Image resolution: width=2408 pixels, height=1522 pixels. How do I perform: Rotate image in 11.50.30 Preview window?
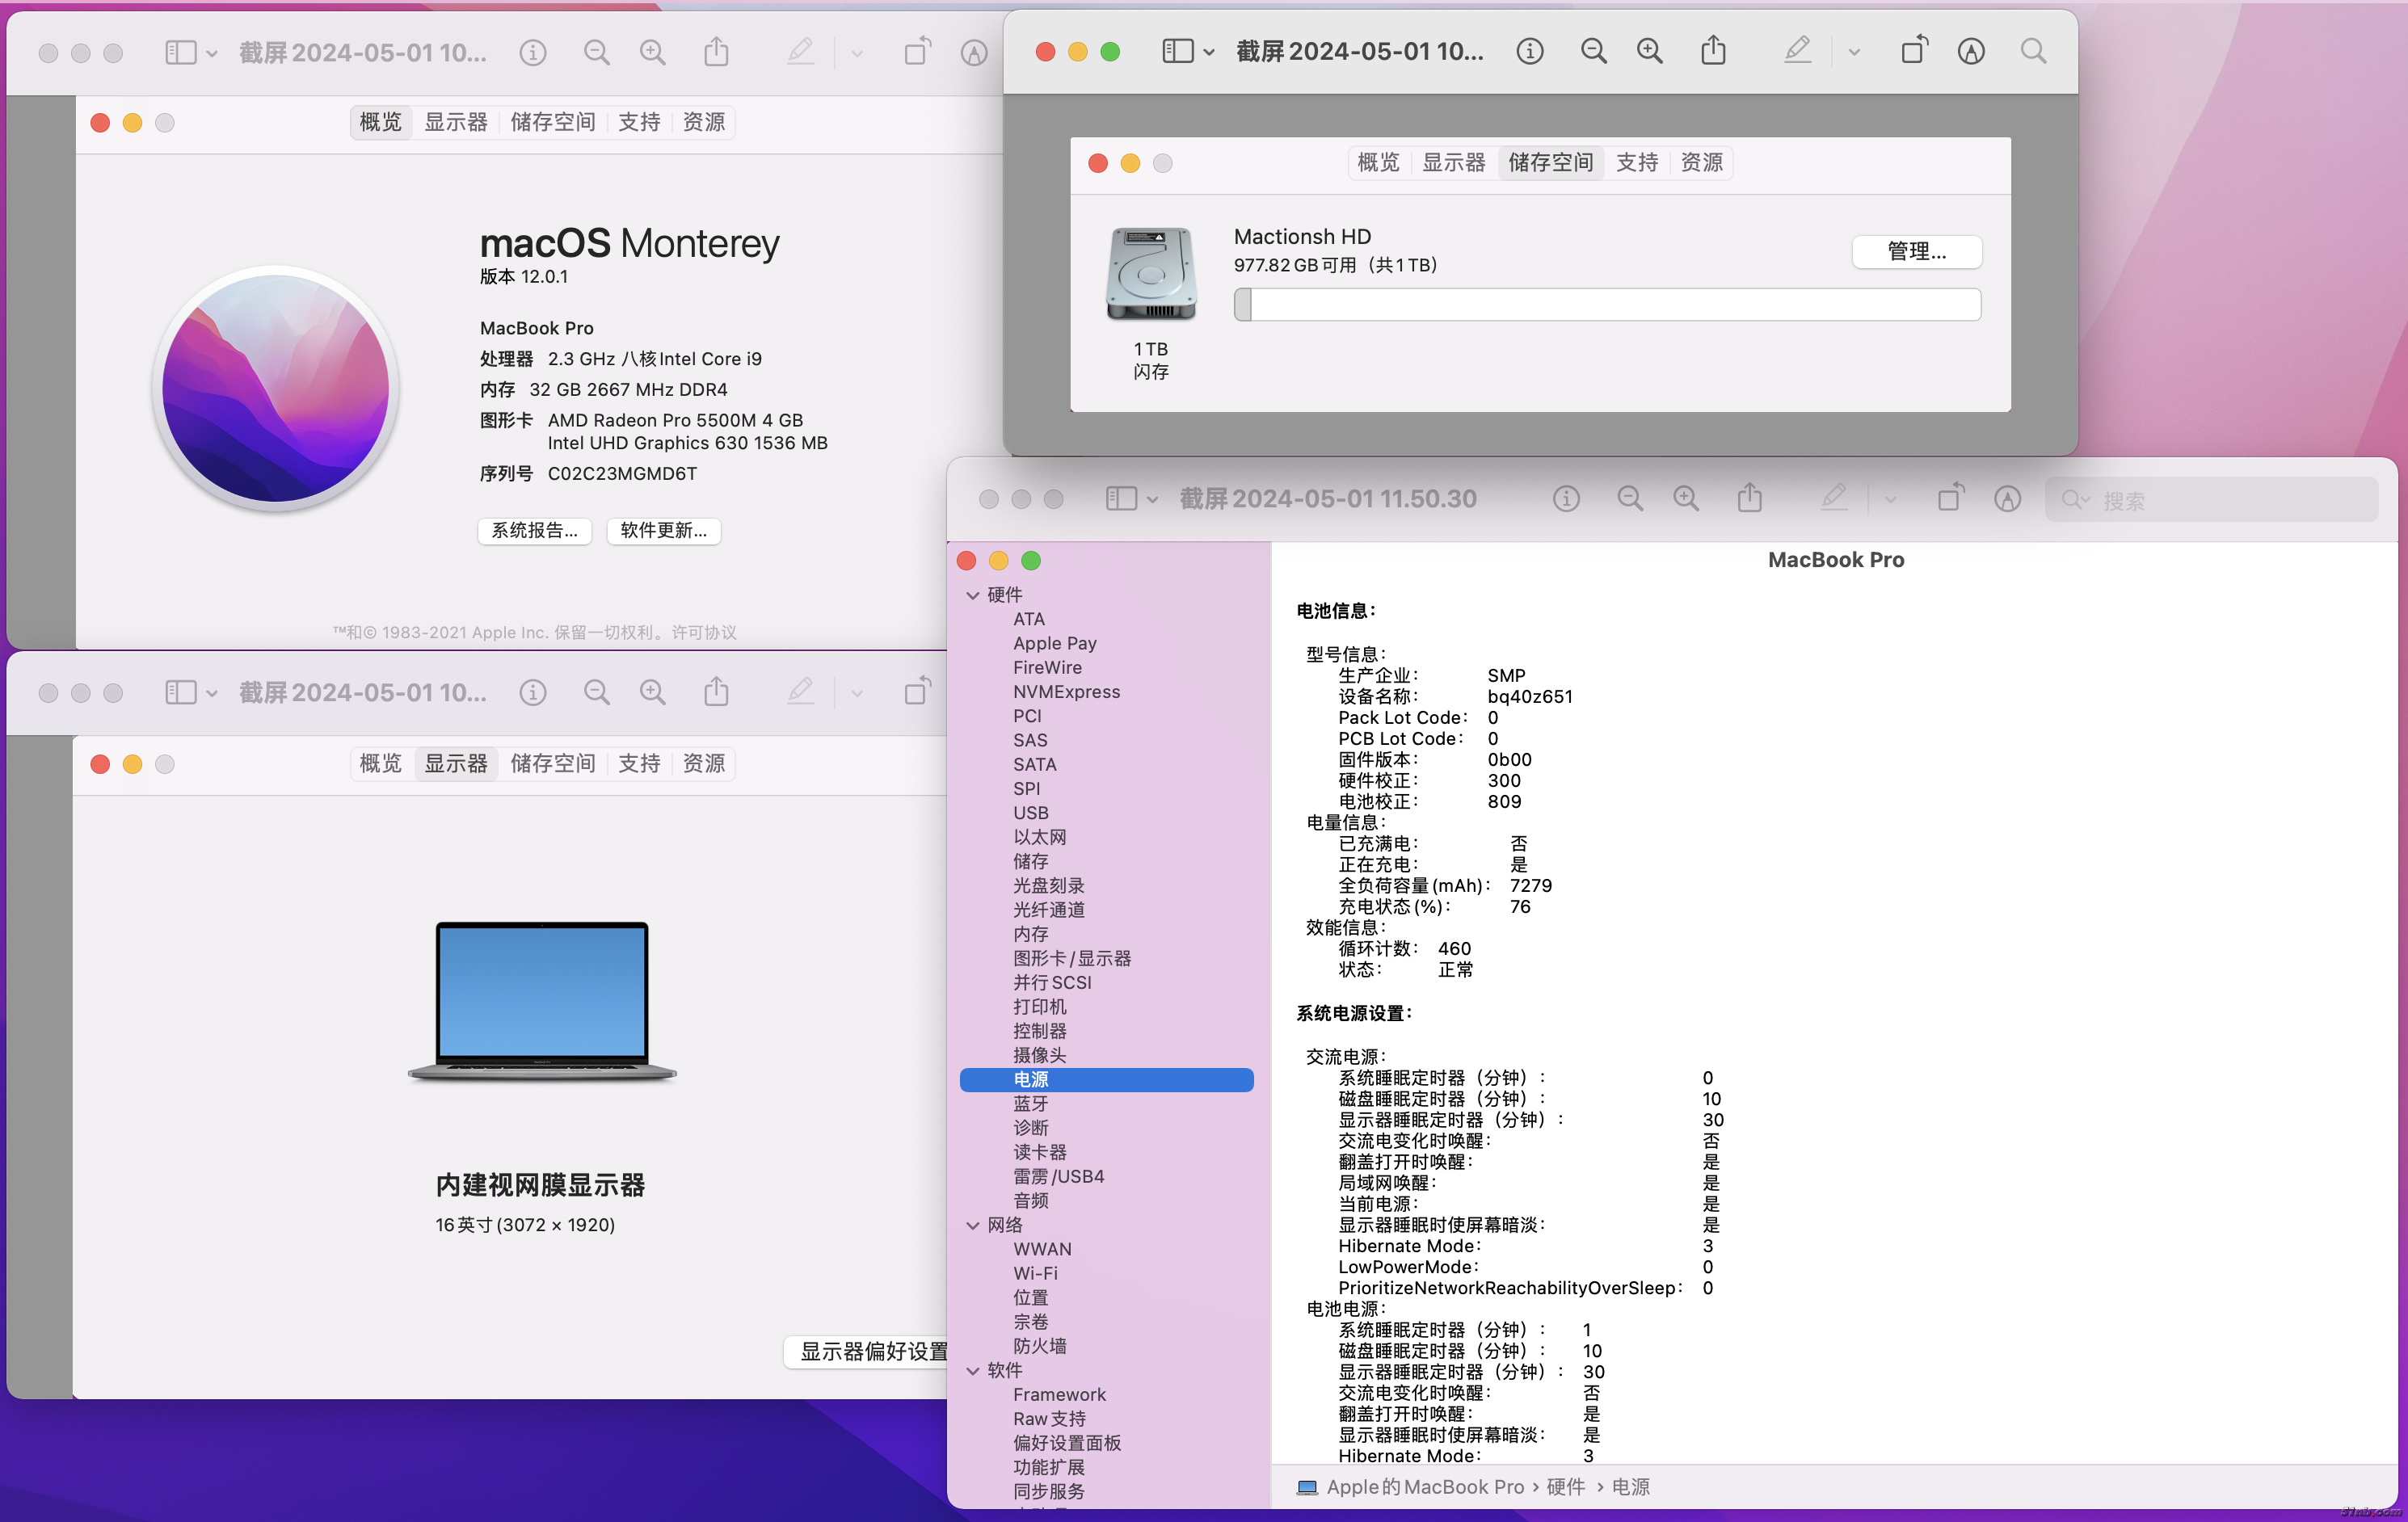(x=1950, y=497)
